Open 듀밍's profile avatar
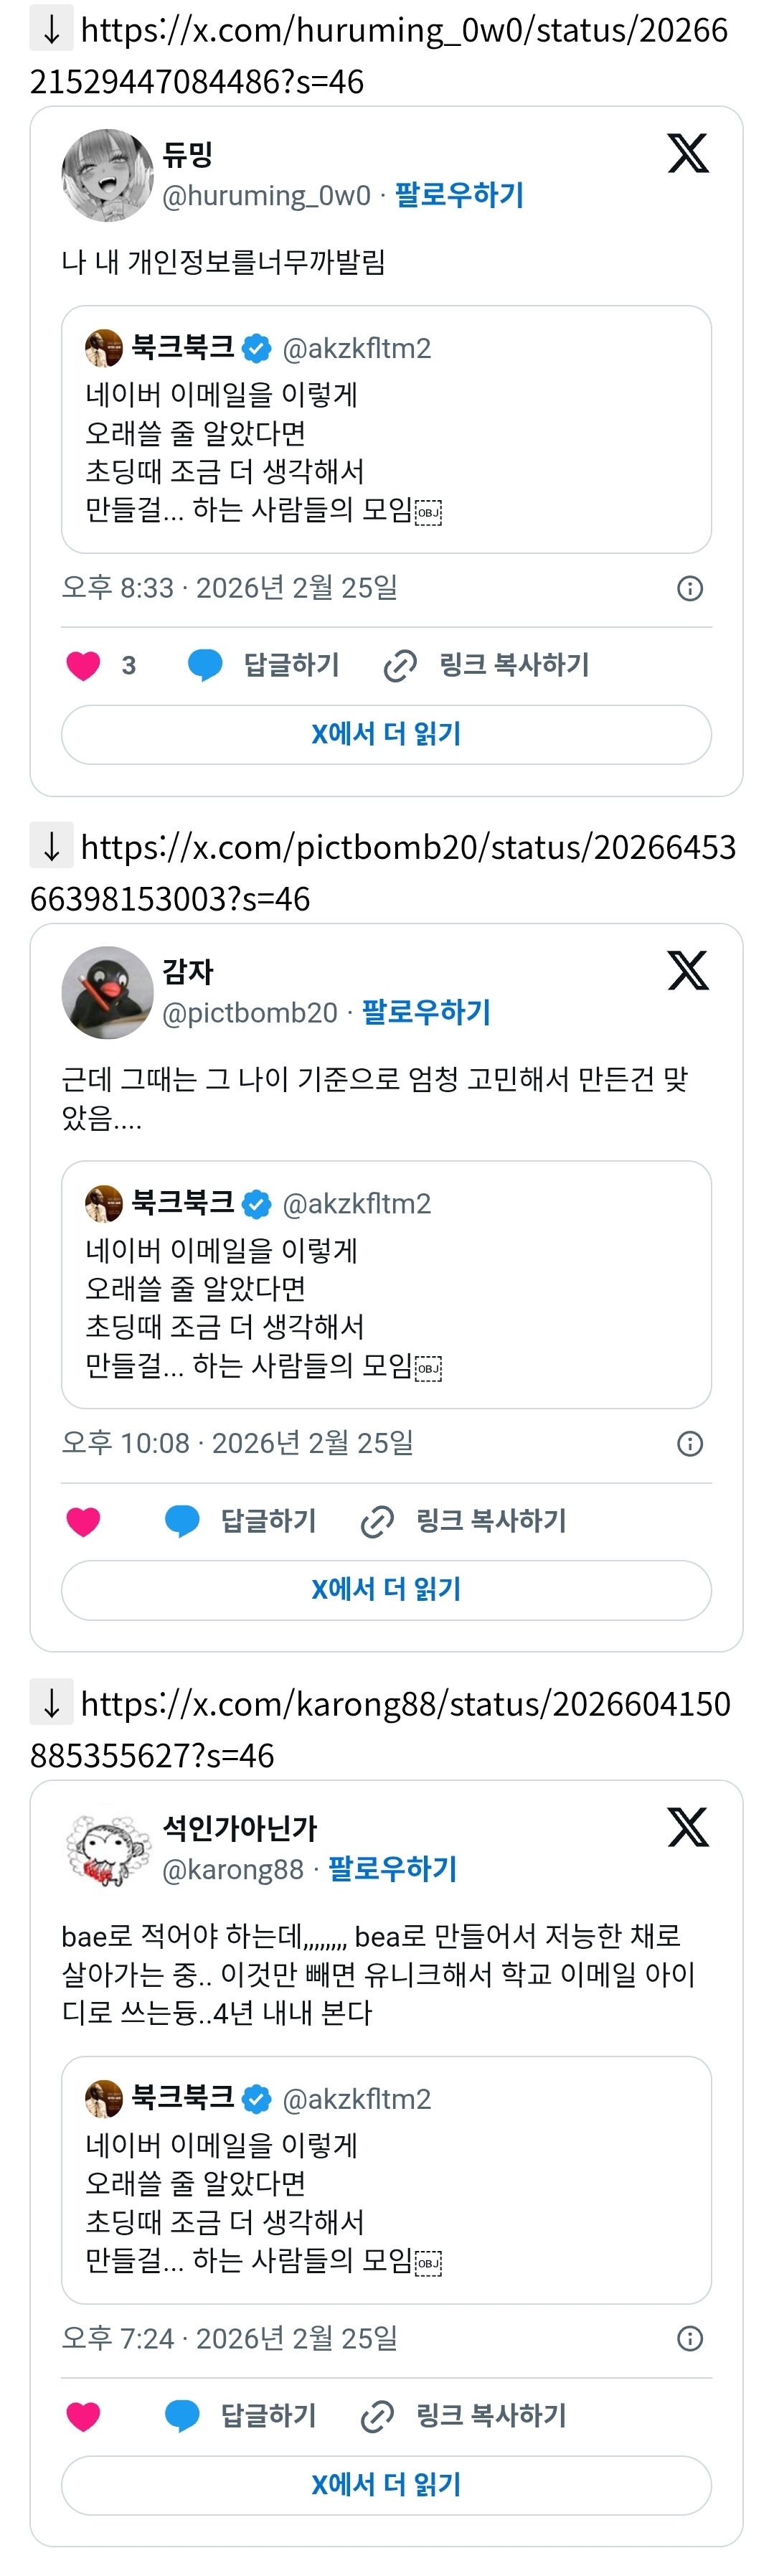Screen dimensions: 774x2576 pos(107,175)
